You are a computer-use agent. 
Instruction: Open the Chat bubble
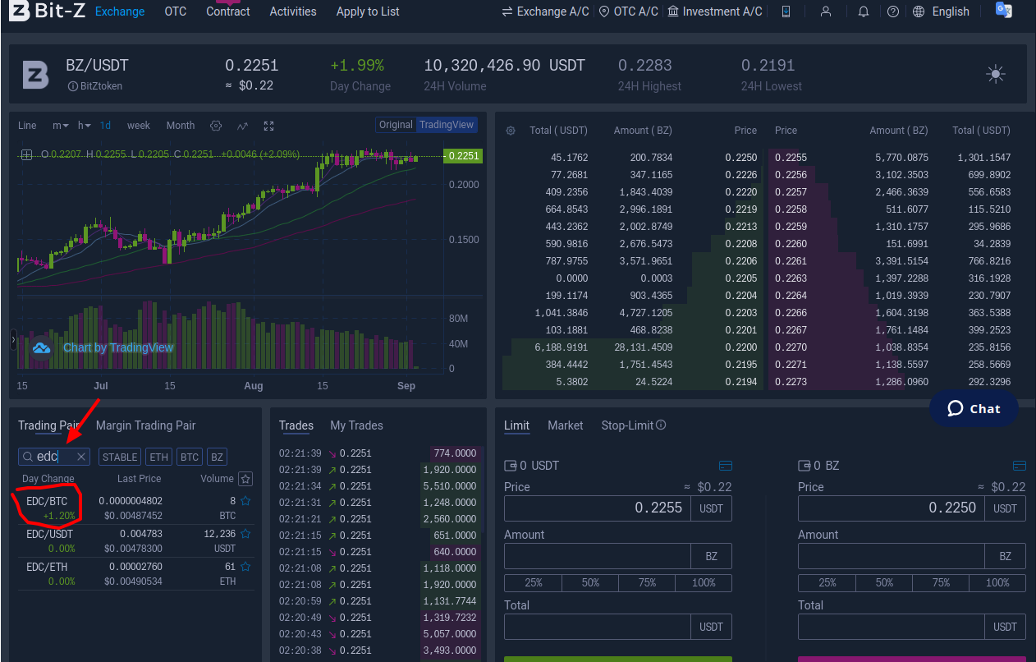[974, 408]
